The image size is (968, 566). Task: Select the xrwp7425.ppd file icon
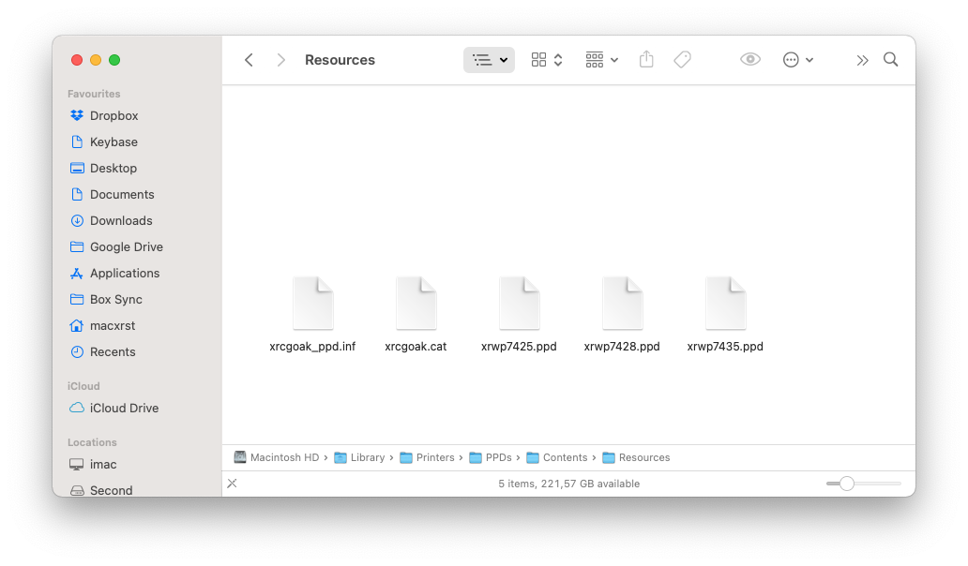520,303
